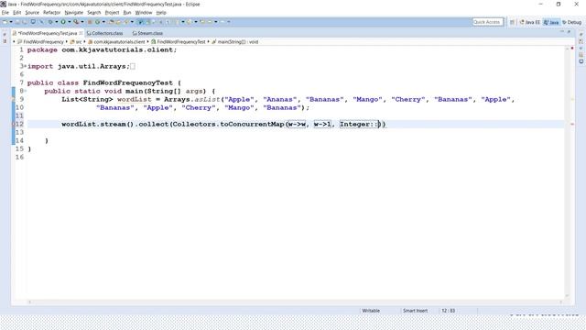The height and width of the screenshot is (330, 586).
Task: Click the bottom blue icon in right trim
Action: [581, 61]
